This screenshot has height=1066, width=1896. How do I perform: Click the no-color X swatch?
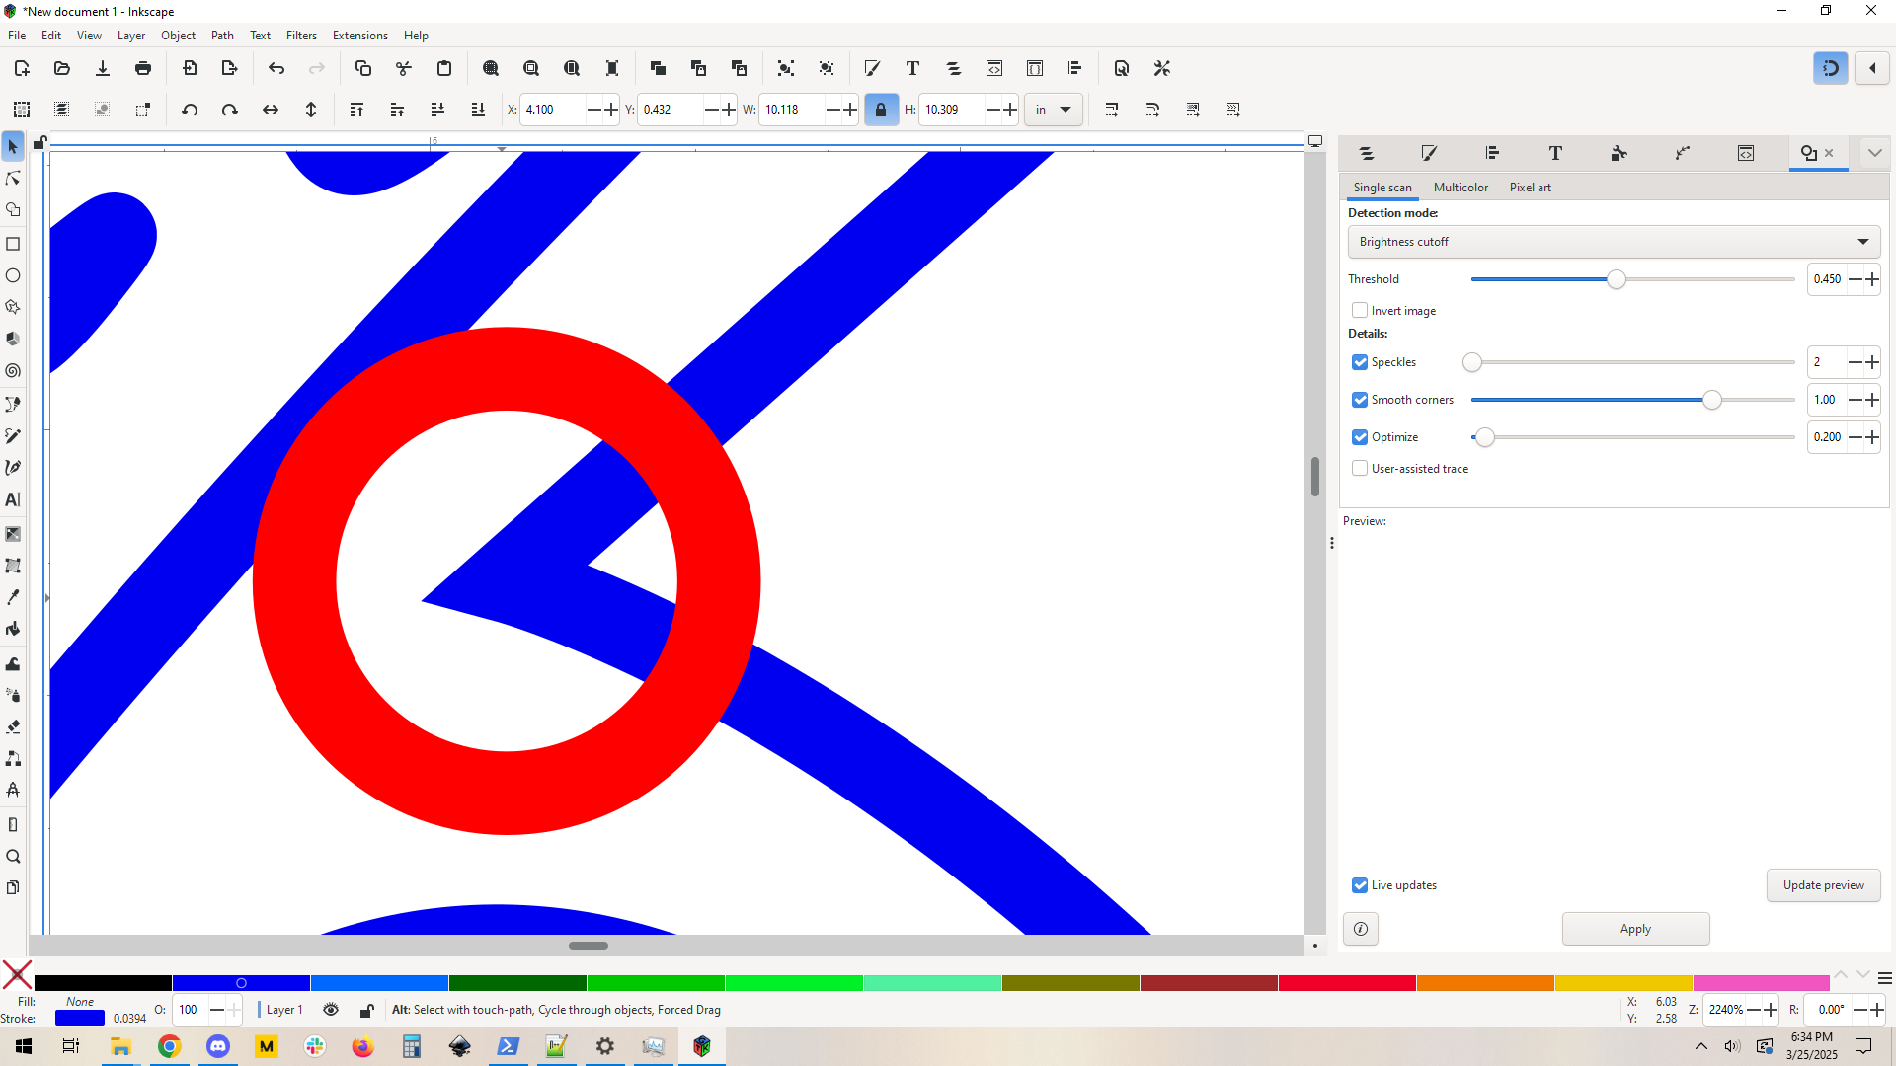point(17,975)
